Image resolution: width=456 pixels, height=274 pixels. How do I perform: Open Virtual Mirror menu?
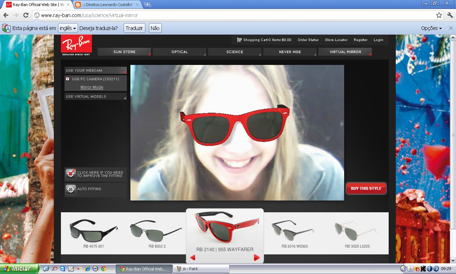point(345,52)
